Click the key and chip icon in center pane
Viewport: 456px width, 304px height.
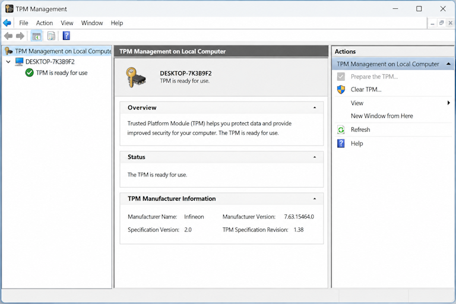click(135, 77)
